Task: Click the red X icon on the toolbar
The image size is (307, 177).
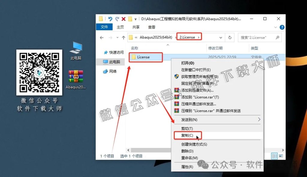Action: 124,19
